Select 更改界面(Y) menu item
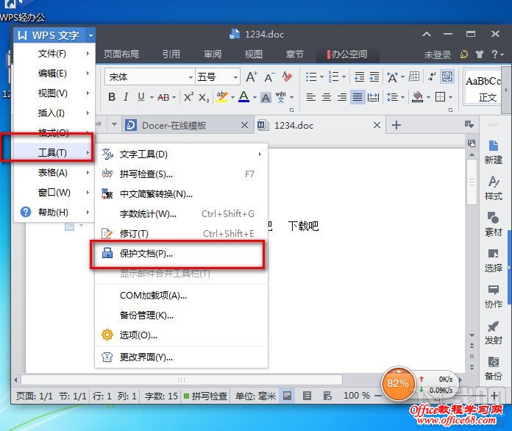The height and width of the screenshot is (431, 512). coord(181,357)
